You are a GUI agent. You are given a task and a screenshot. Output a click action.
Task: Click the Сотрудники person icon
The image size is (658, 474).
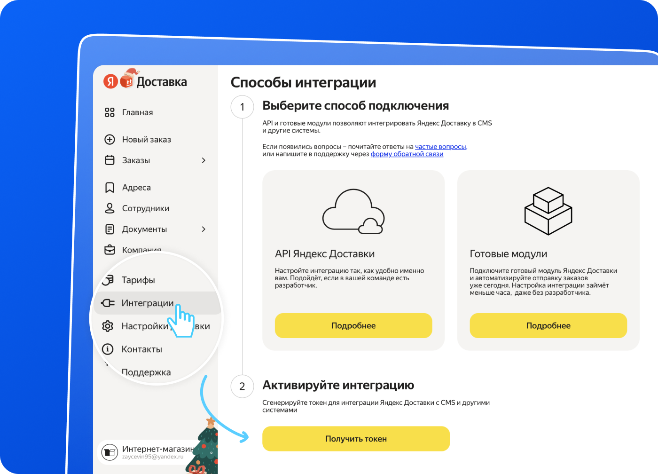coord(110,208)
